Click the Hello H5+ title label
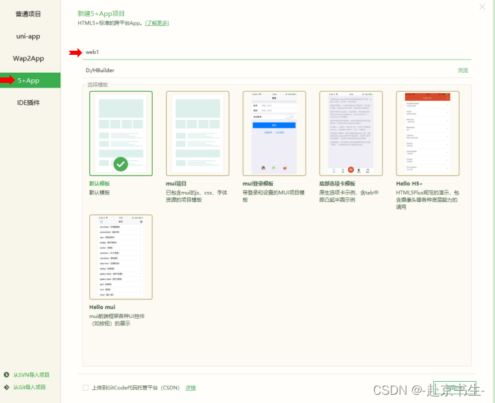 click(x=409, y=184)
